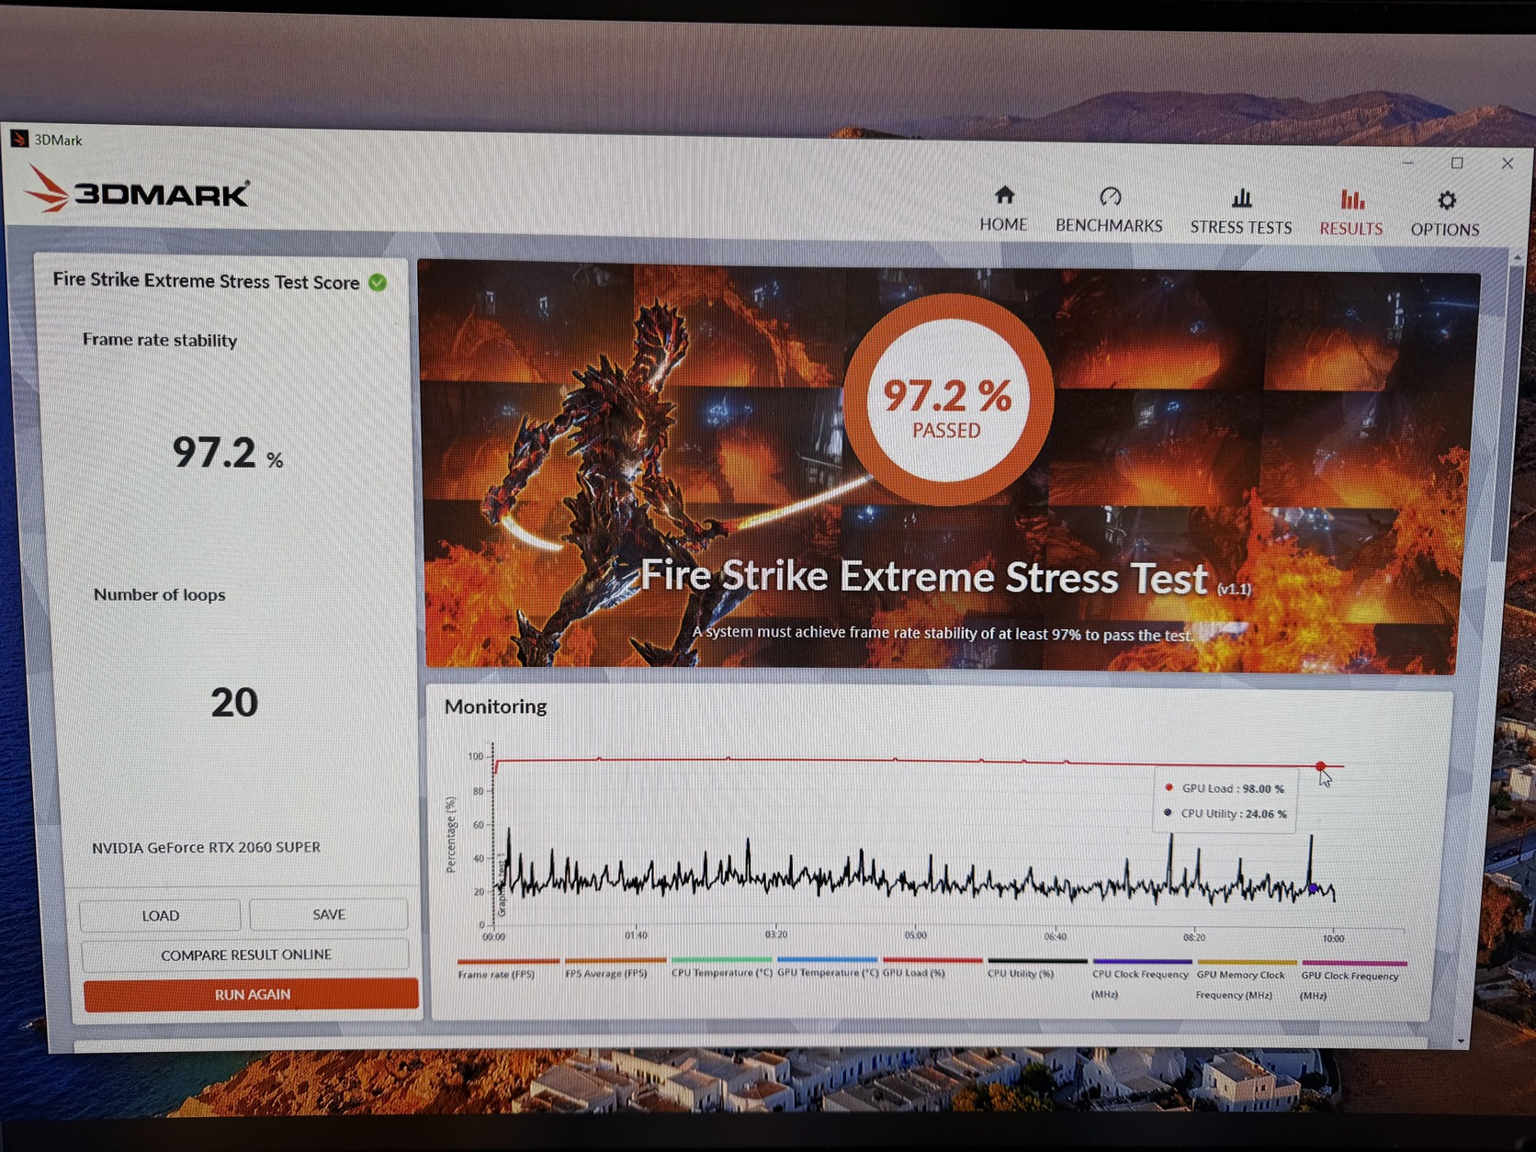Click the 97.2 % PASSED score circle
1536x1152 pixels.
[x=947, y=400]
